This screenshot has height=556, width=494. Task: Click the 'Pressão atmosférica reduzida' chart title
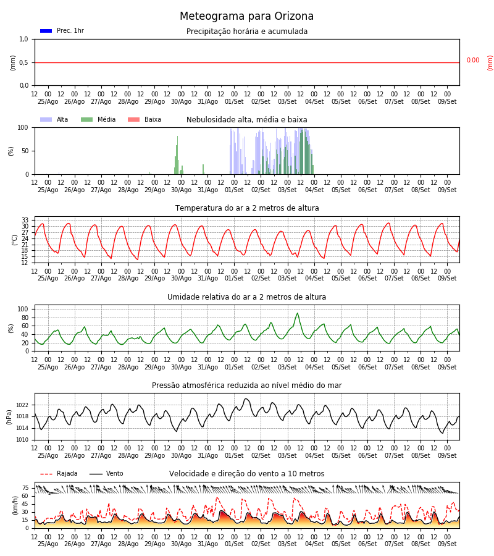pyautogui.click(x=247, y=385)
